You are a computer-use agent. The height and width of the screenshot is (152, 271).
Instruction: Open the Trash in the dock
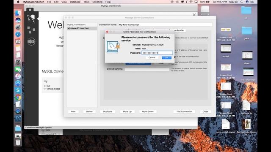click(x=18, y=142)
